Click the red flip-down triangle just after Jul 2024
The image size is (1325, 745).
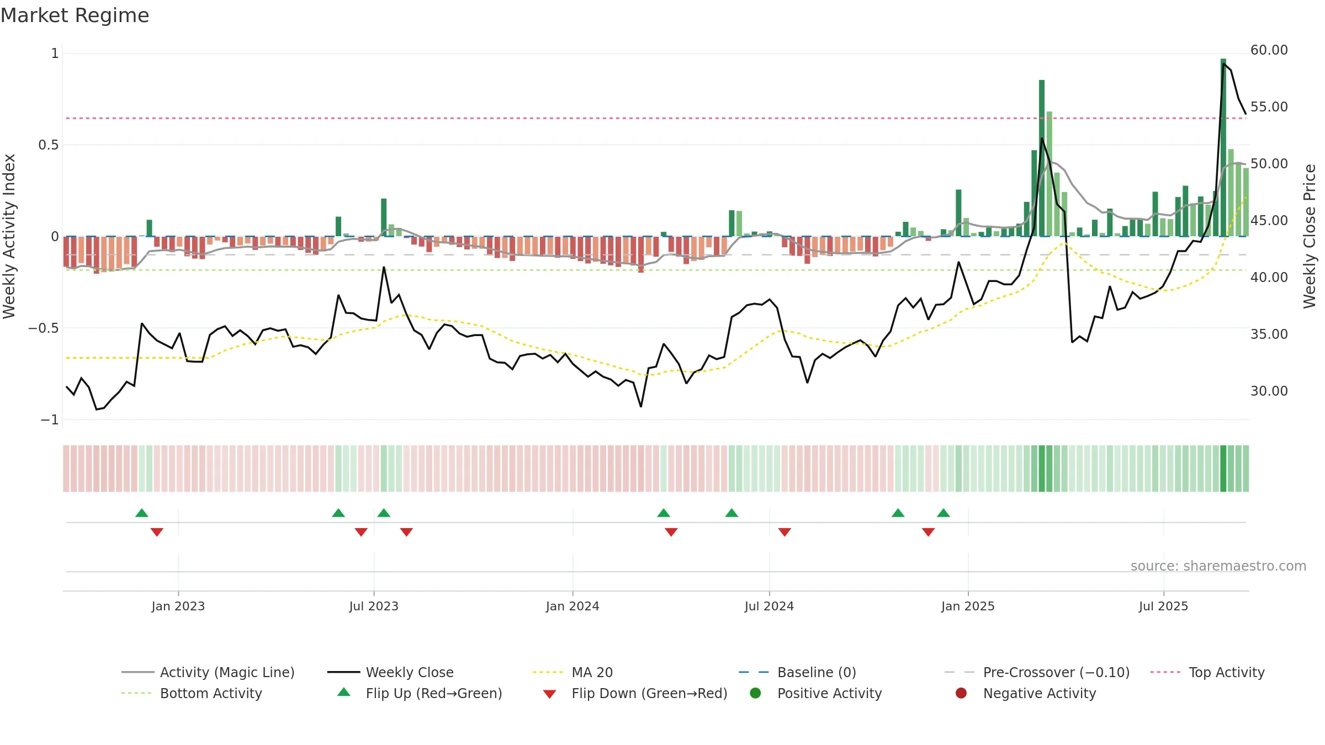[x=785, y=532]
